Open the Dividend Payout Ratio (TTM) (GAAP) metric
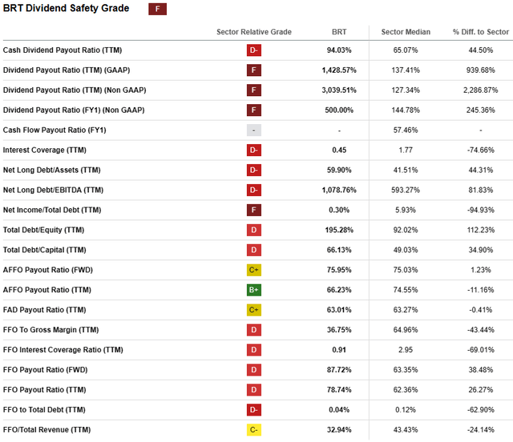This screenshot has width=513, height=442. [x=67, y=70]
